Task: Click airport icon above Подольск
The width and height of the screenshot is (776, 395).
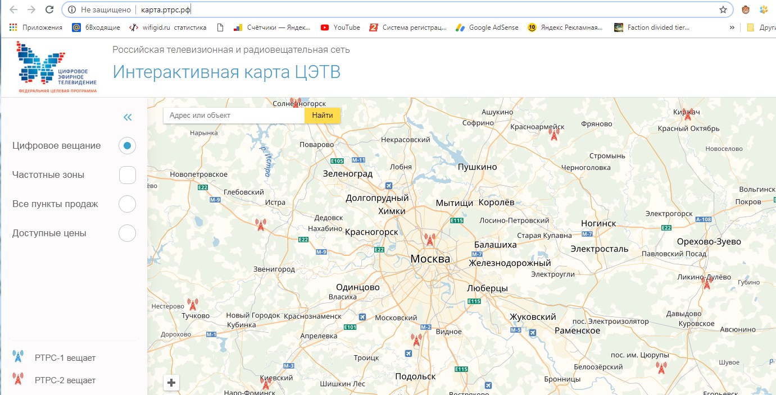Action: (x=409, y=353)
